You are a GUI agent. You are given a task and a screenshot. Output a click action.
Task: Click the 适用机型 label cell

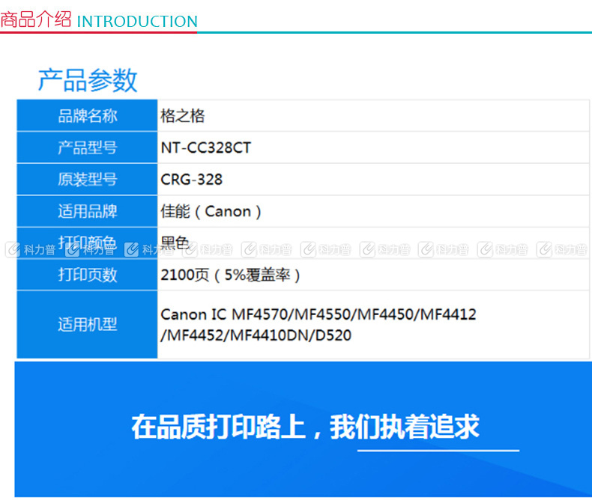tap(88, 325)
